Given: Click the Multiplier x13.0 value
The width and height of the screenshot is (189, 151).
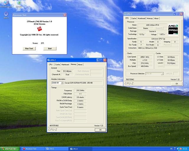Looking at the screenshot, I should click(x=145, y=60).
